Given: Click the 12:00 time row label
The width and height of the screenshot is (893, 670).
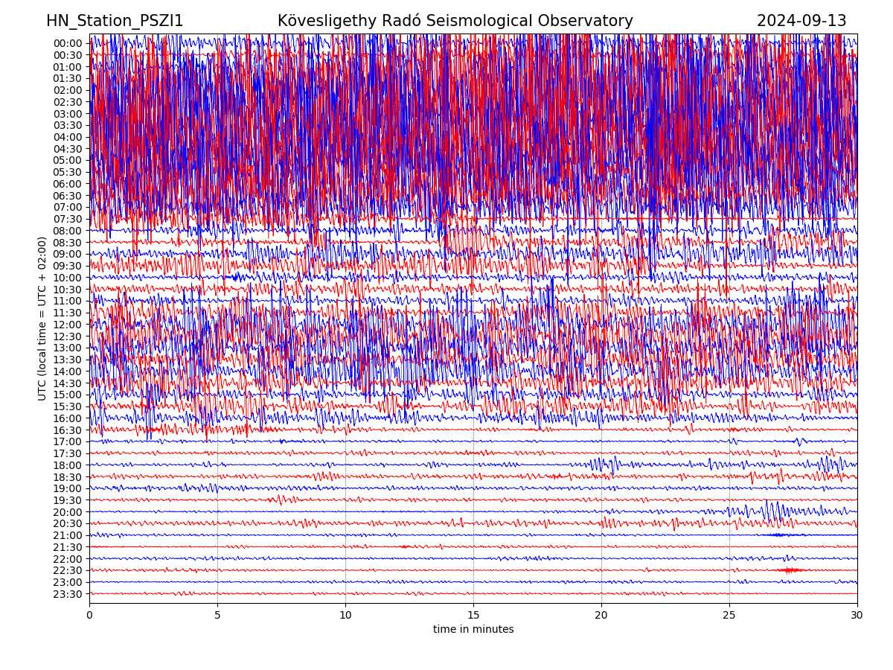Looking at the screenshot, I should [67, 325].
